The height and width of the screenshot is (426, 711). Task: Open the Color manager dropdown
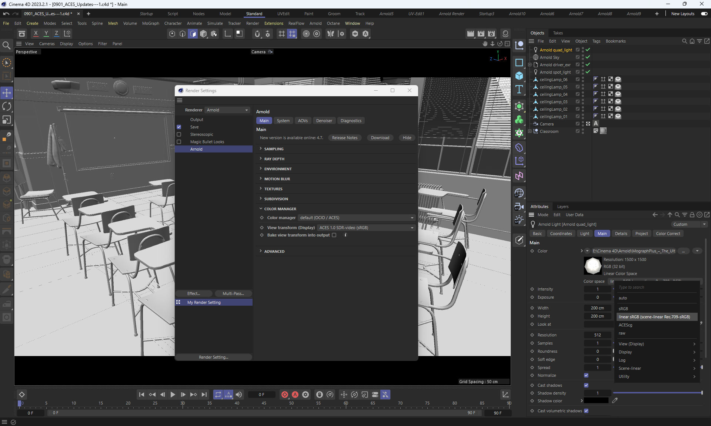(x=356, y=218)
